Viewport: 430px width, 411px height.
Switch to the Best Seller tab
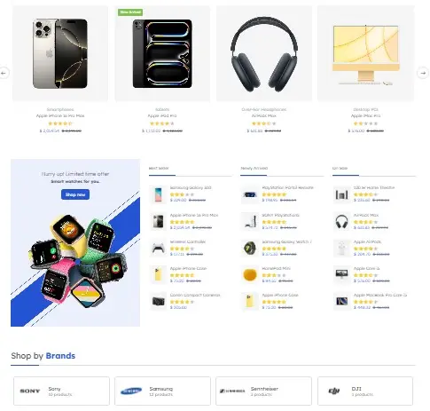pos(159,168)
